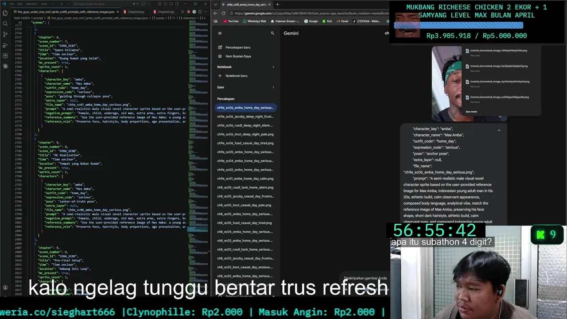Close the Gemini Chrome tab
Screen dimensions: 567x319
click(x=270, y=4)
